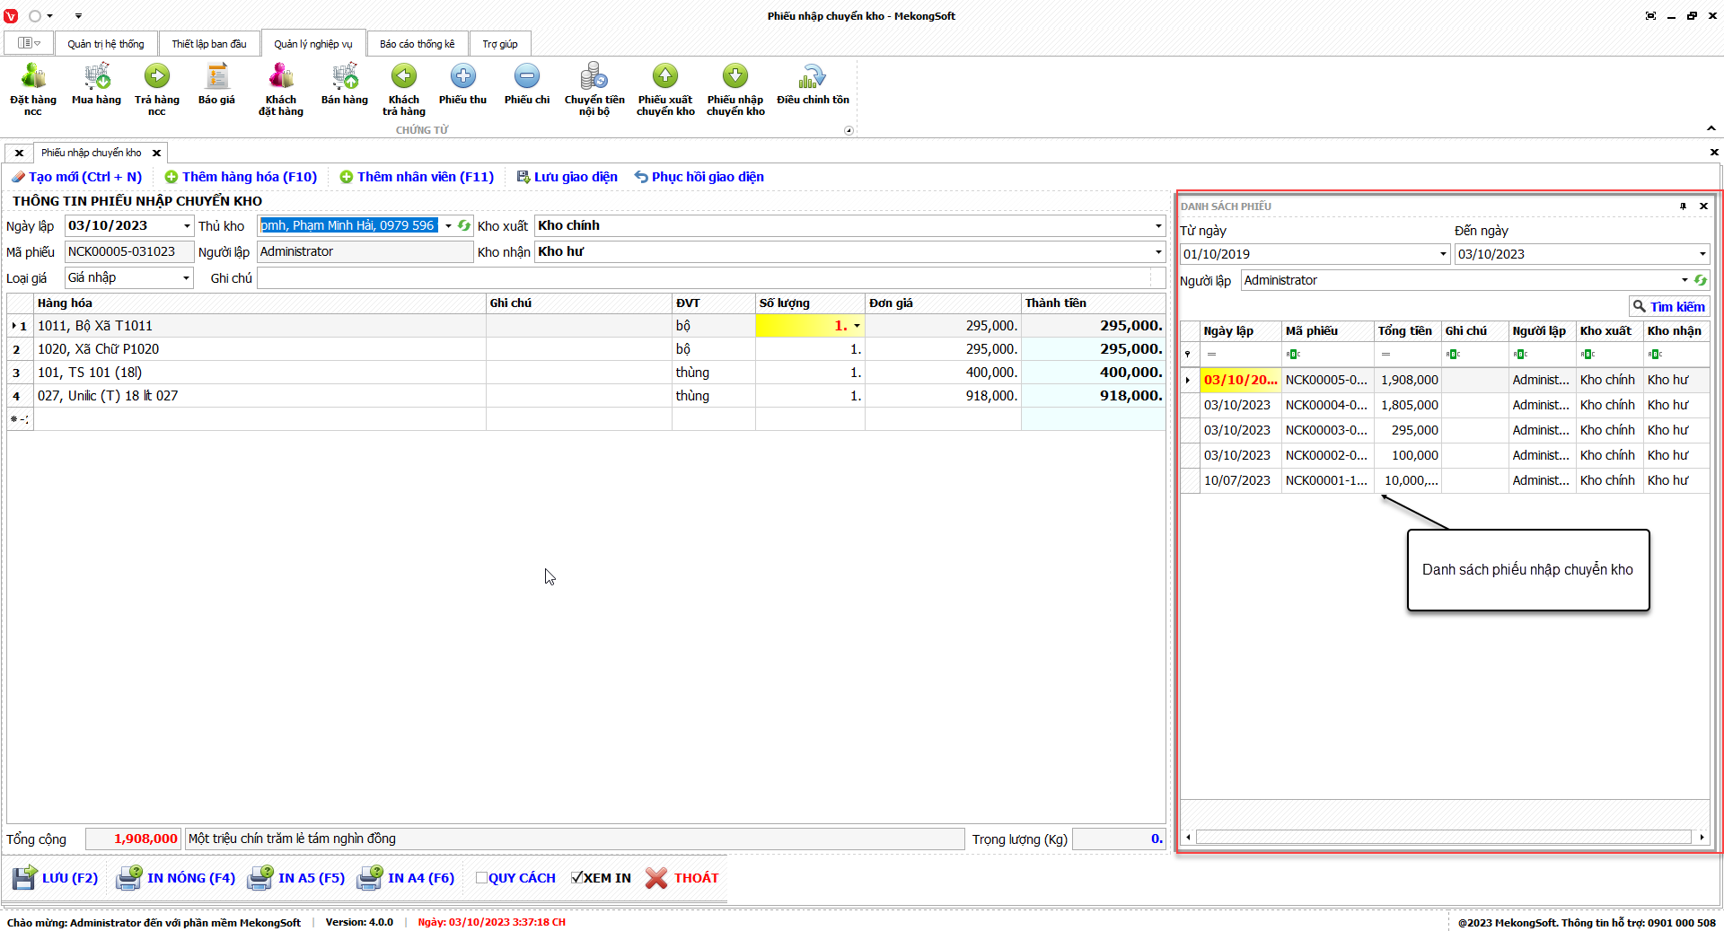
Task: Click refresh icon next to Thủ kho
Action: pos(464,226)
